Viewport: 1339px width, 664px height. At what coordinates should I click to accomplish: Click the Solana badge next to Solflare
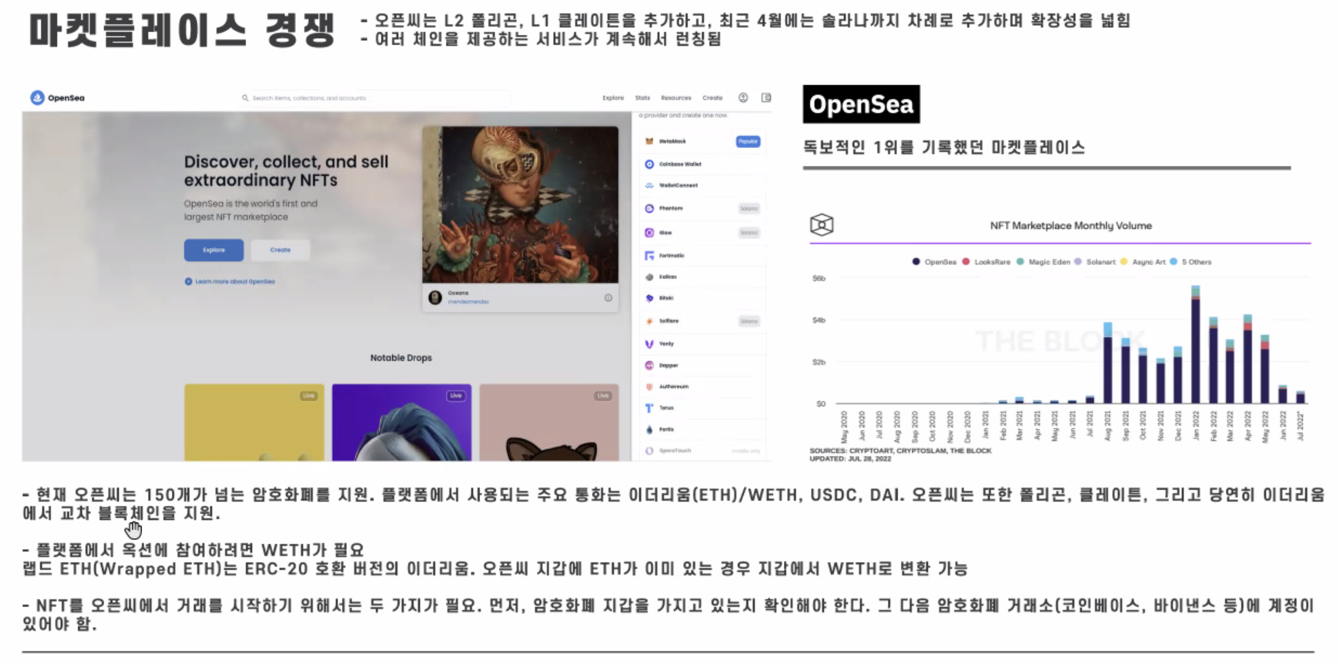click(749, 321)
